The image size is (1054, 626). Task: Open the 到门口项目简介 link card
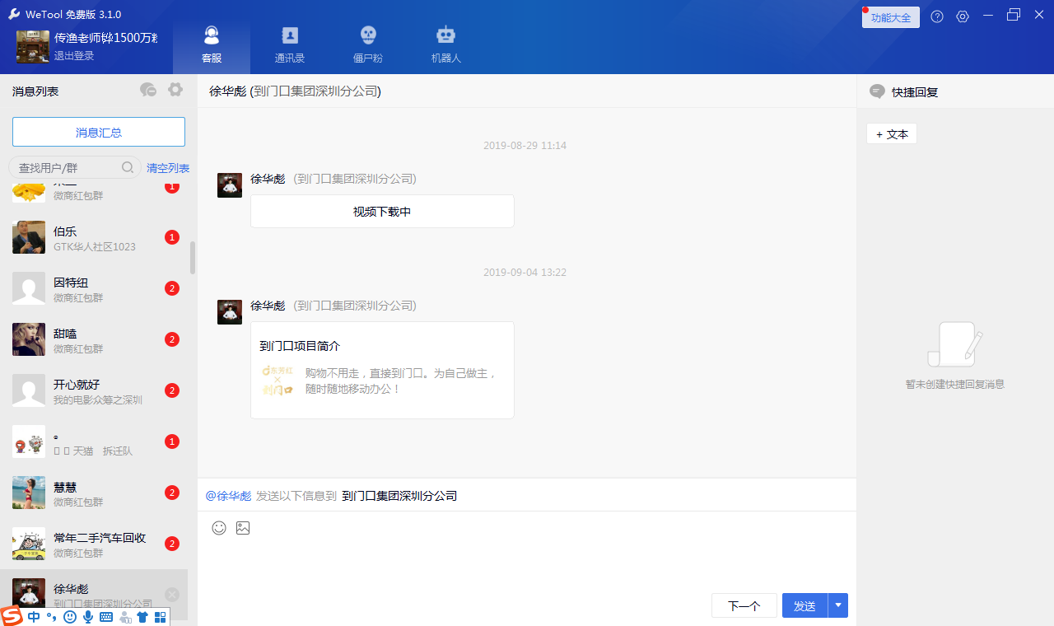tap(382, 370)
